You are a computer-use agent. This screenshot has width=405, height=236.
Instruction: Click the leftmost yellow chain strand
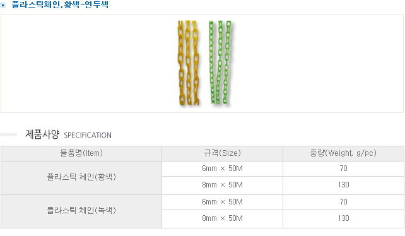[x=181, y=63]
